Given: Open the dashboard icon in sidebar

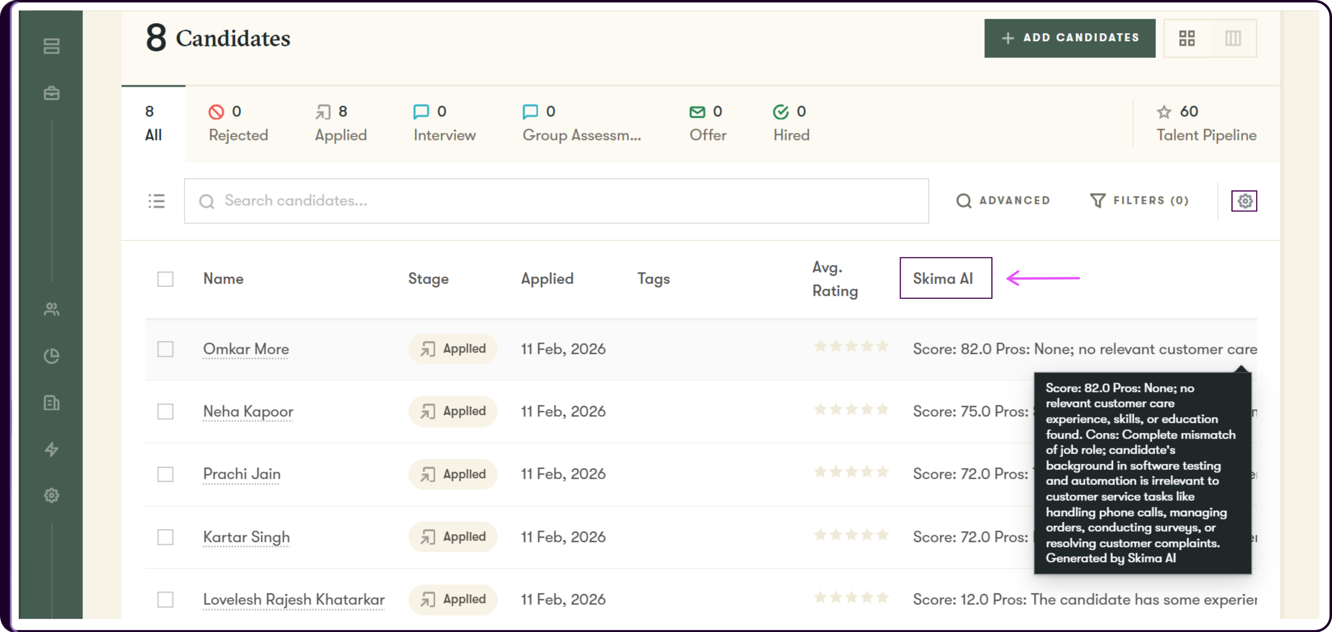Looking at the screenshot, I should click(51, 46).
